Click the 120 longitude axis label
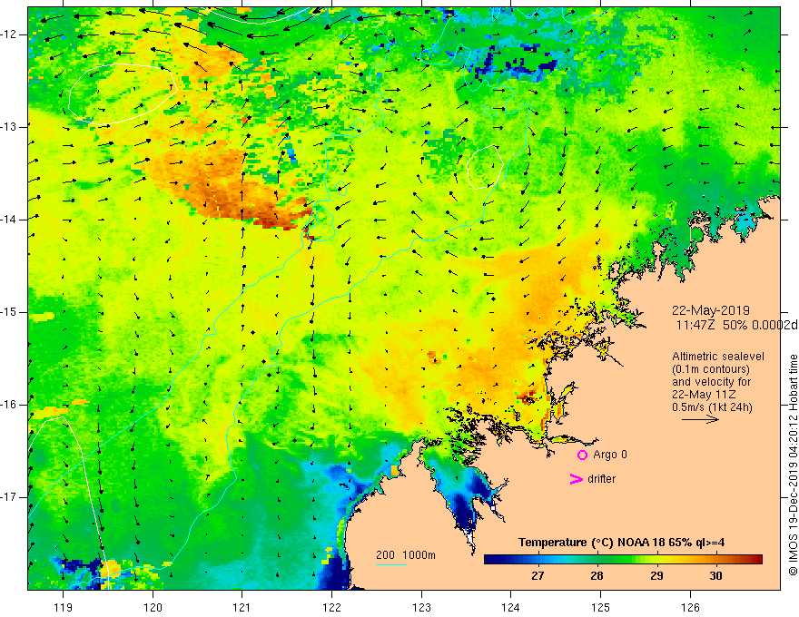The height and width of the screenshot is (617, 799). (153, 607)
